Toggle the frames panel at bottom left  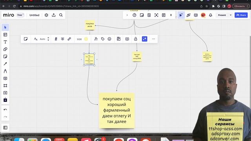(x=5, y=128)
